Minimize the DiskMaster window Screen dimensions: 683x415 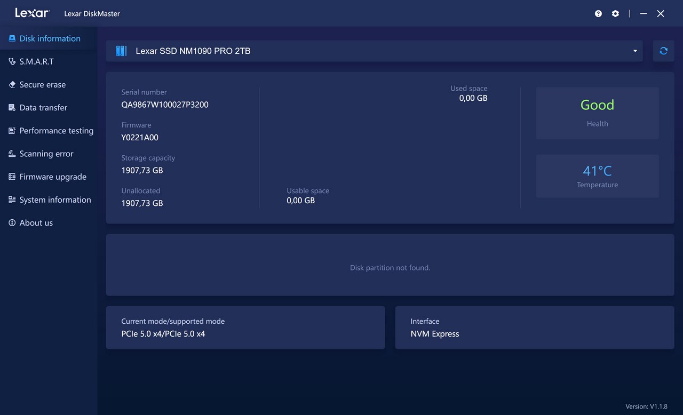click(644, 14)
